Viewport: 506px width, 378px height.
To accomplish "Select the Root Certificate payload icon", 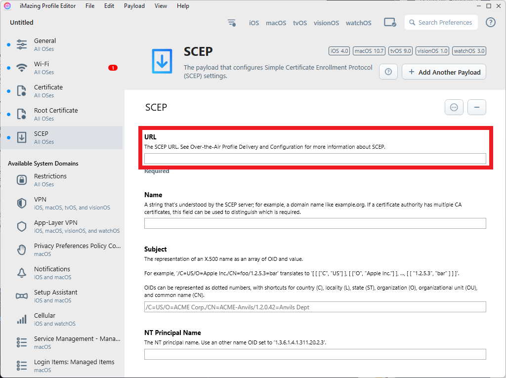I will (22, 114).
